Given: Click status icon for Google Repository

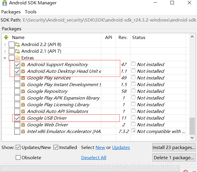Looking at the screenshot, I should [x=133, y=91].
